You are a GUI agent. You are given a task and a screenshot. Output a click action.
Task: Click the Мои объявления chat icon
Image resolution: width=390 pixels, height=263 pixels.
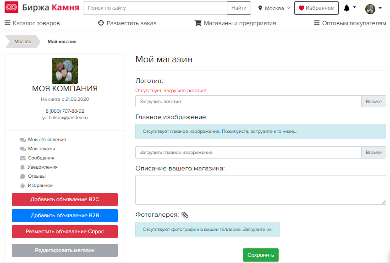[23, 140]
